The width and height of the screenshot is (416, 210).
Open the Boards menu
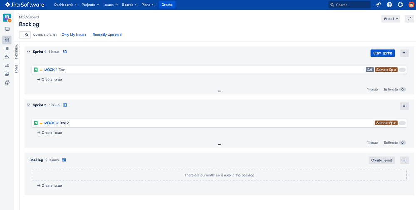coord(130,5)
